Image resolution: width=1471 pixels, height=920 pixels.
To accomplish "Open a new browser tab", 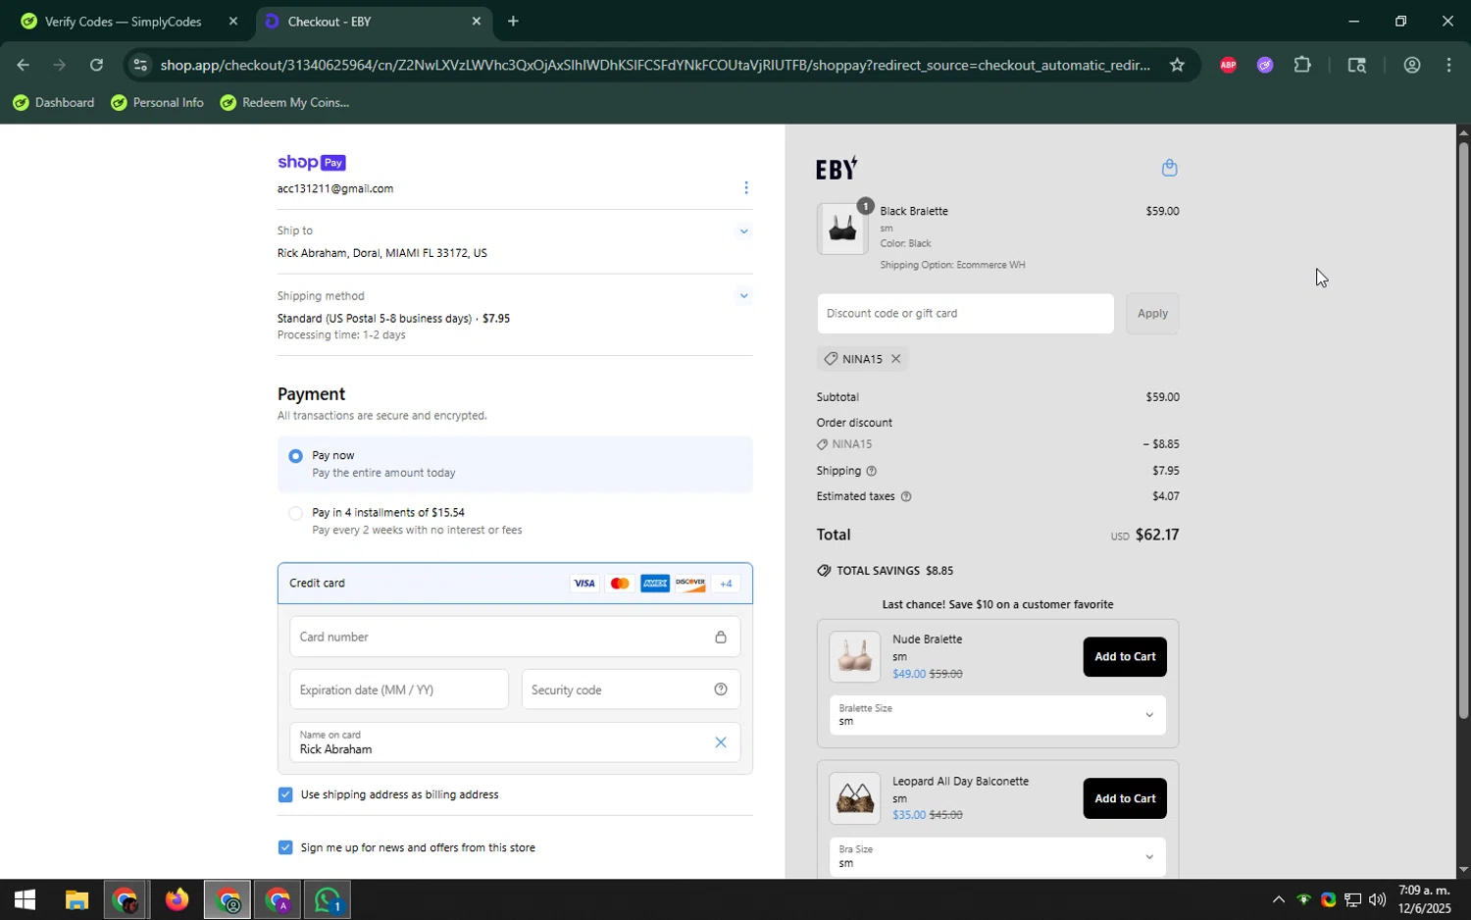I will [513, 22].
